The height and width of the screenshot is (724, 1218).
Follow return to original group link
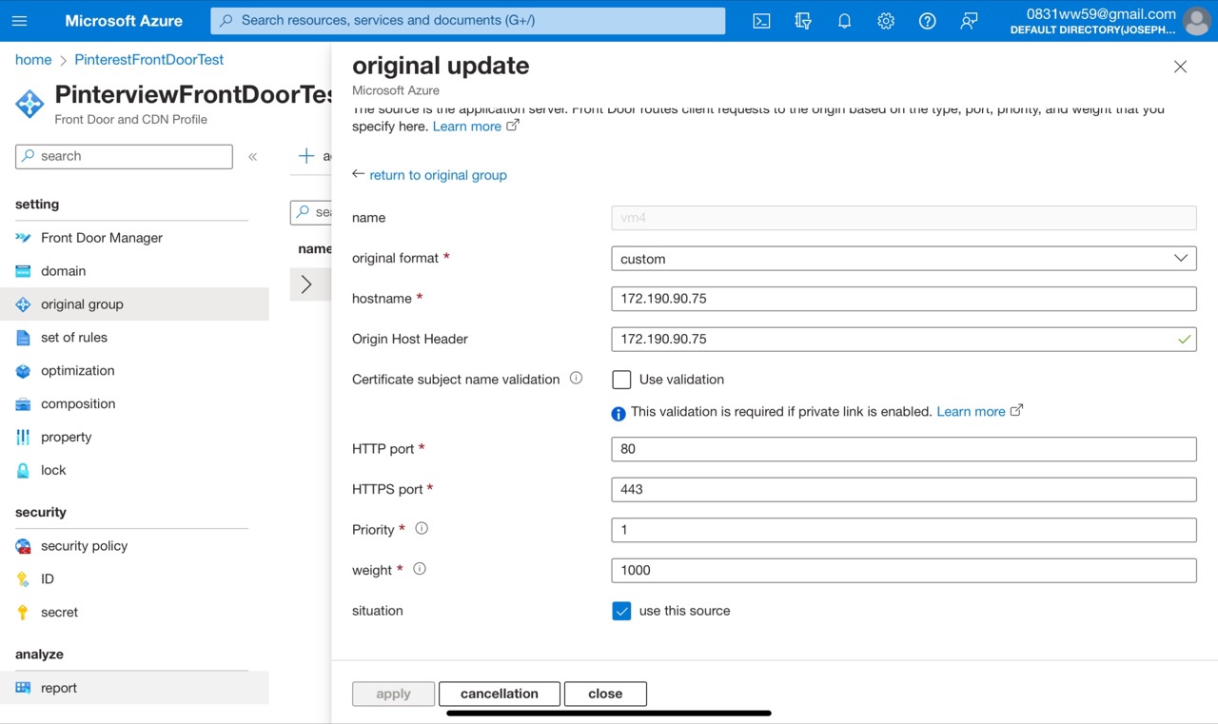point(438,175)
